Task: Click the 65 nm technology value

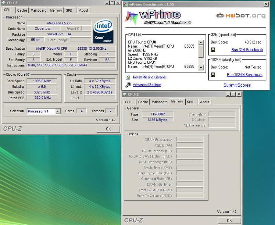Action: [35, 40]
